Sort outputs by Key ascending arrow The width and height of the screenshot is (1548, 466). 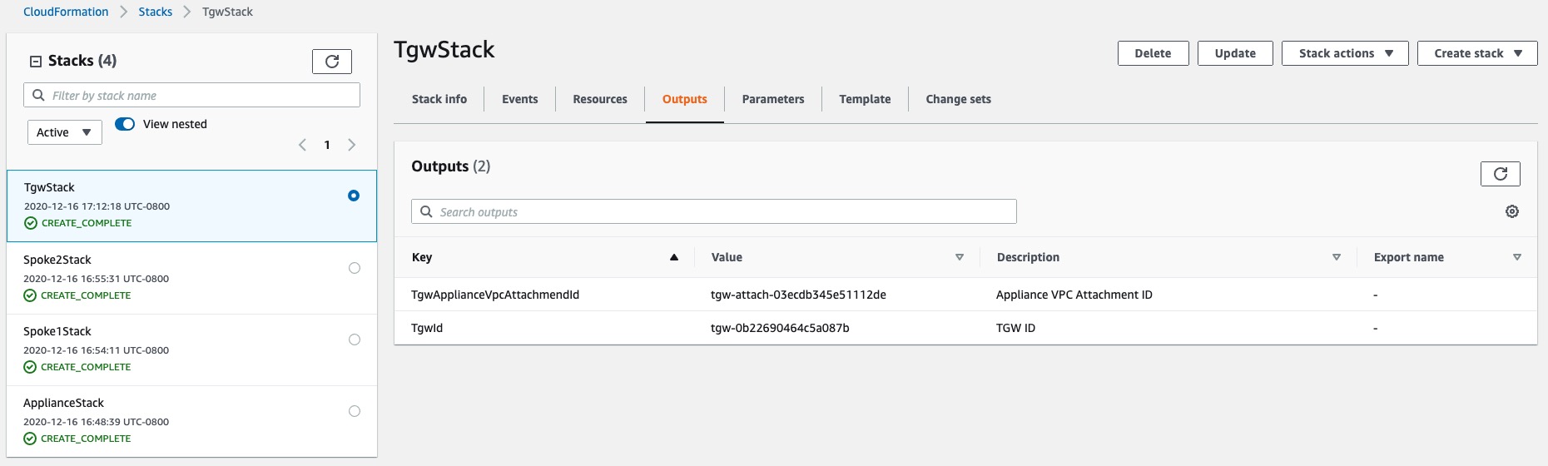(x=674, y=258)
